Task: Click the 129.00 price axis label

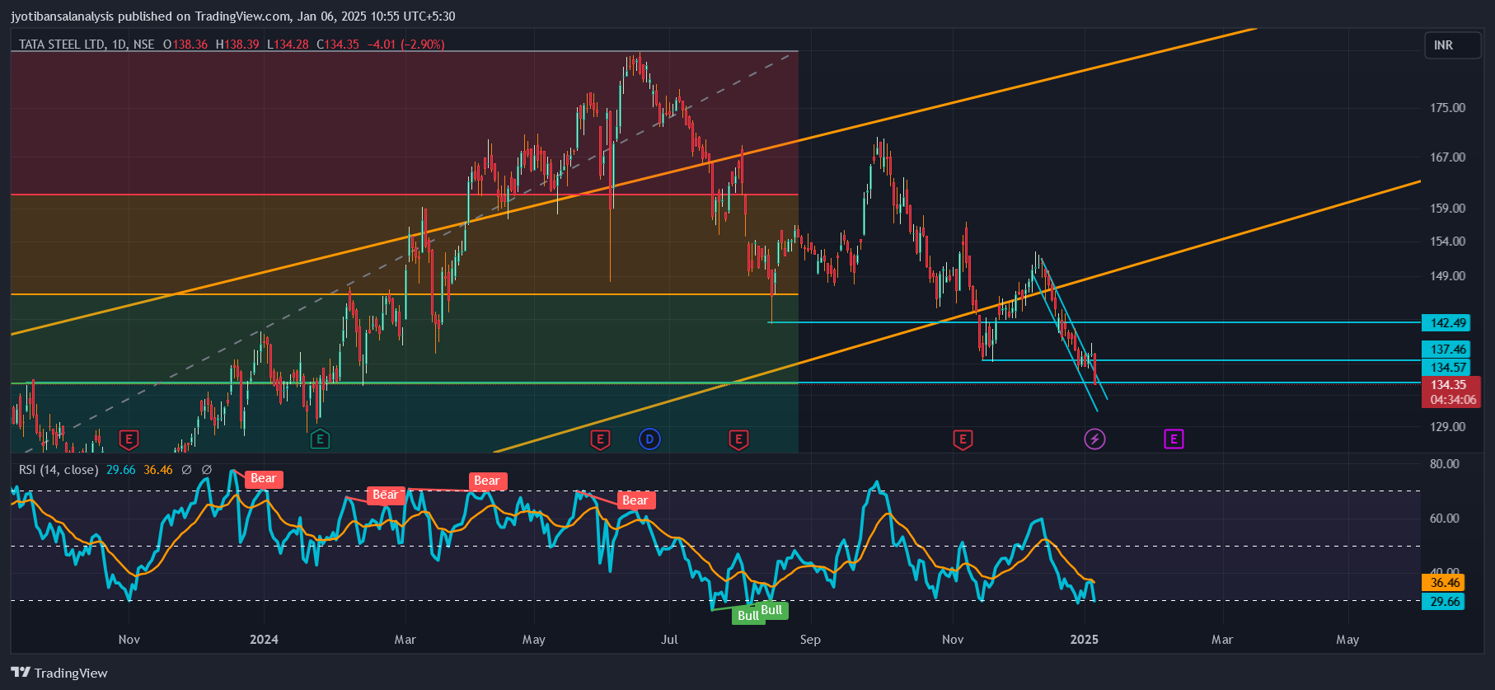Action: pos(1447,427)
